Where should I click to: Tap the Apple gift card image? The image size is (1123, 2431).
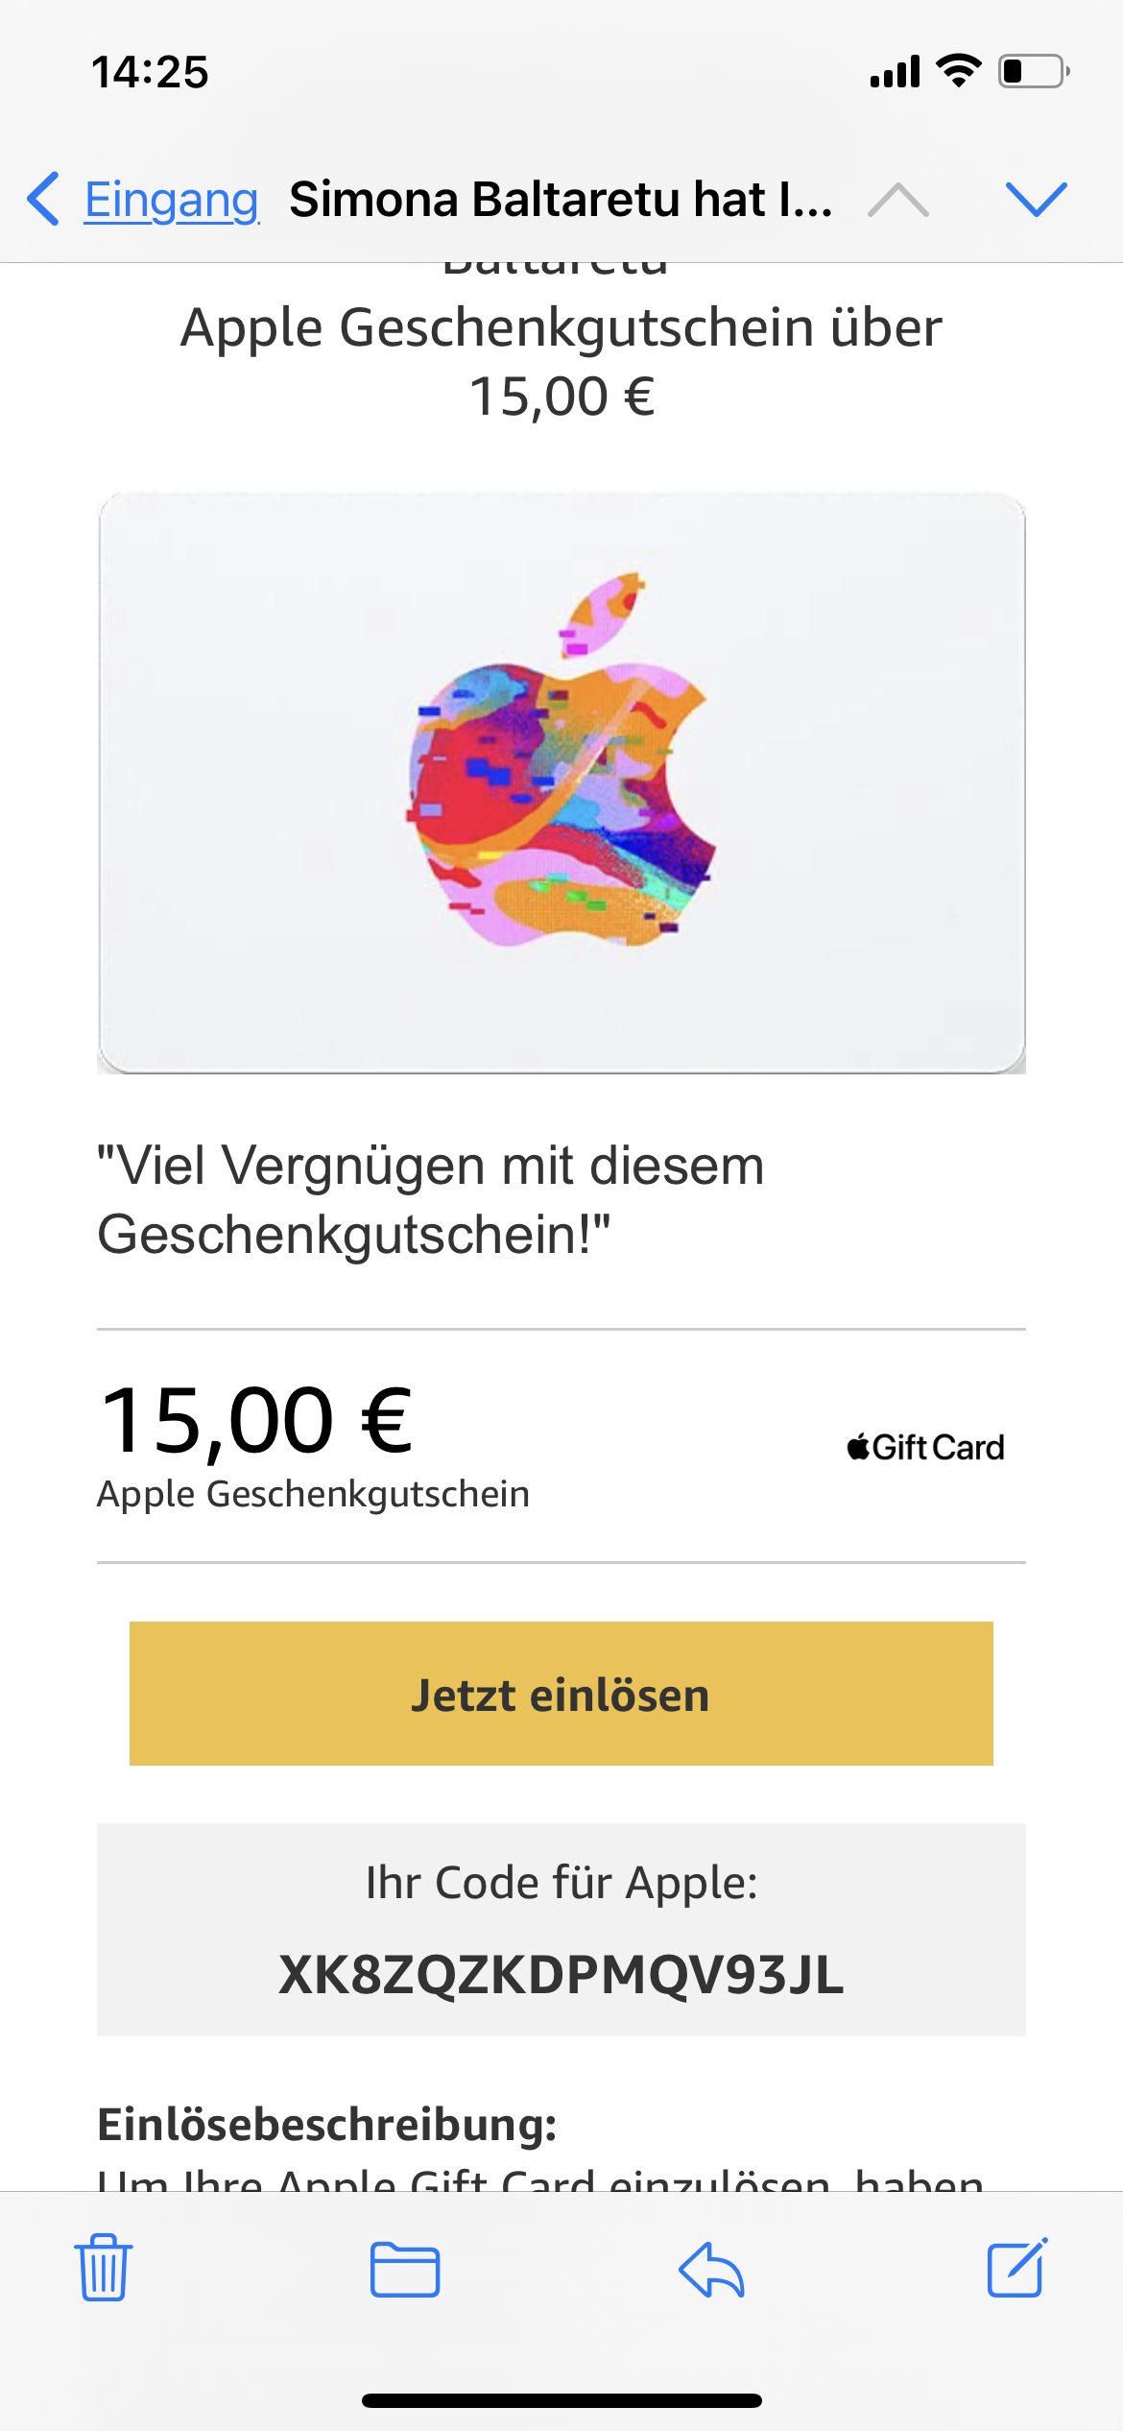(x=561, y=782)
